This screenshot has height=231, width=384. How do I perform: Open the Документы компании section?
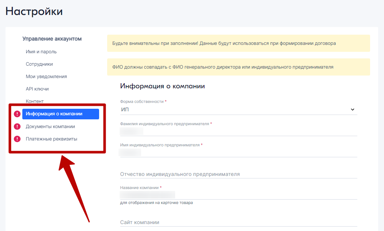pyautogui.click(x=50, y=127)
